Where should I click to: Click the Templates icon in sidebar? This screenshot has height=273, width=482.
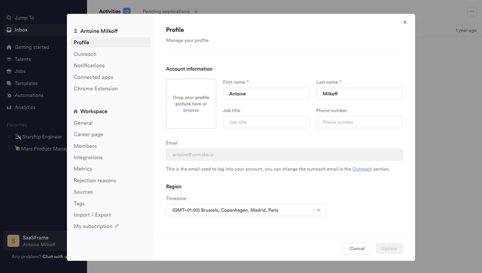(x=9, y=83)
